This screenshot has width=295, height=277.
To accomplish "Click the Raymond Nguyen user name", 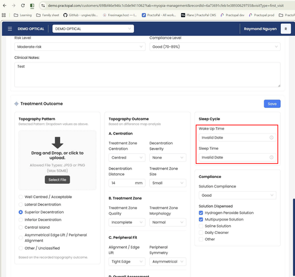I will [x=260, y=29].
